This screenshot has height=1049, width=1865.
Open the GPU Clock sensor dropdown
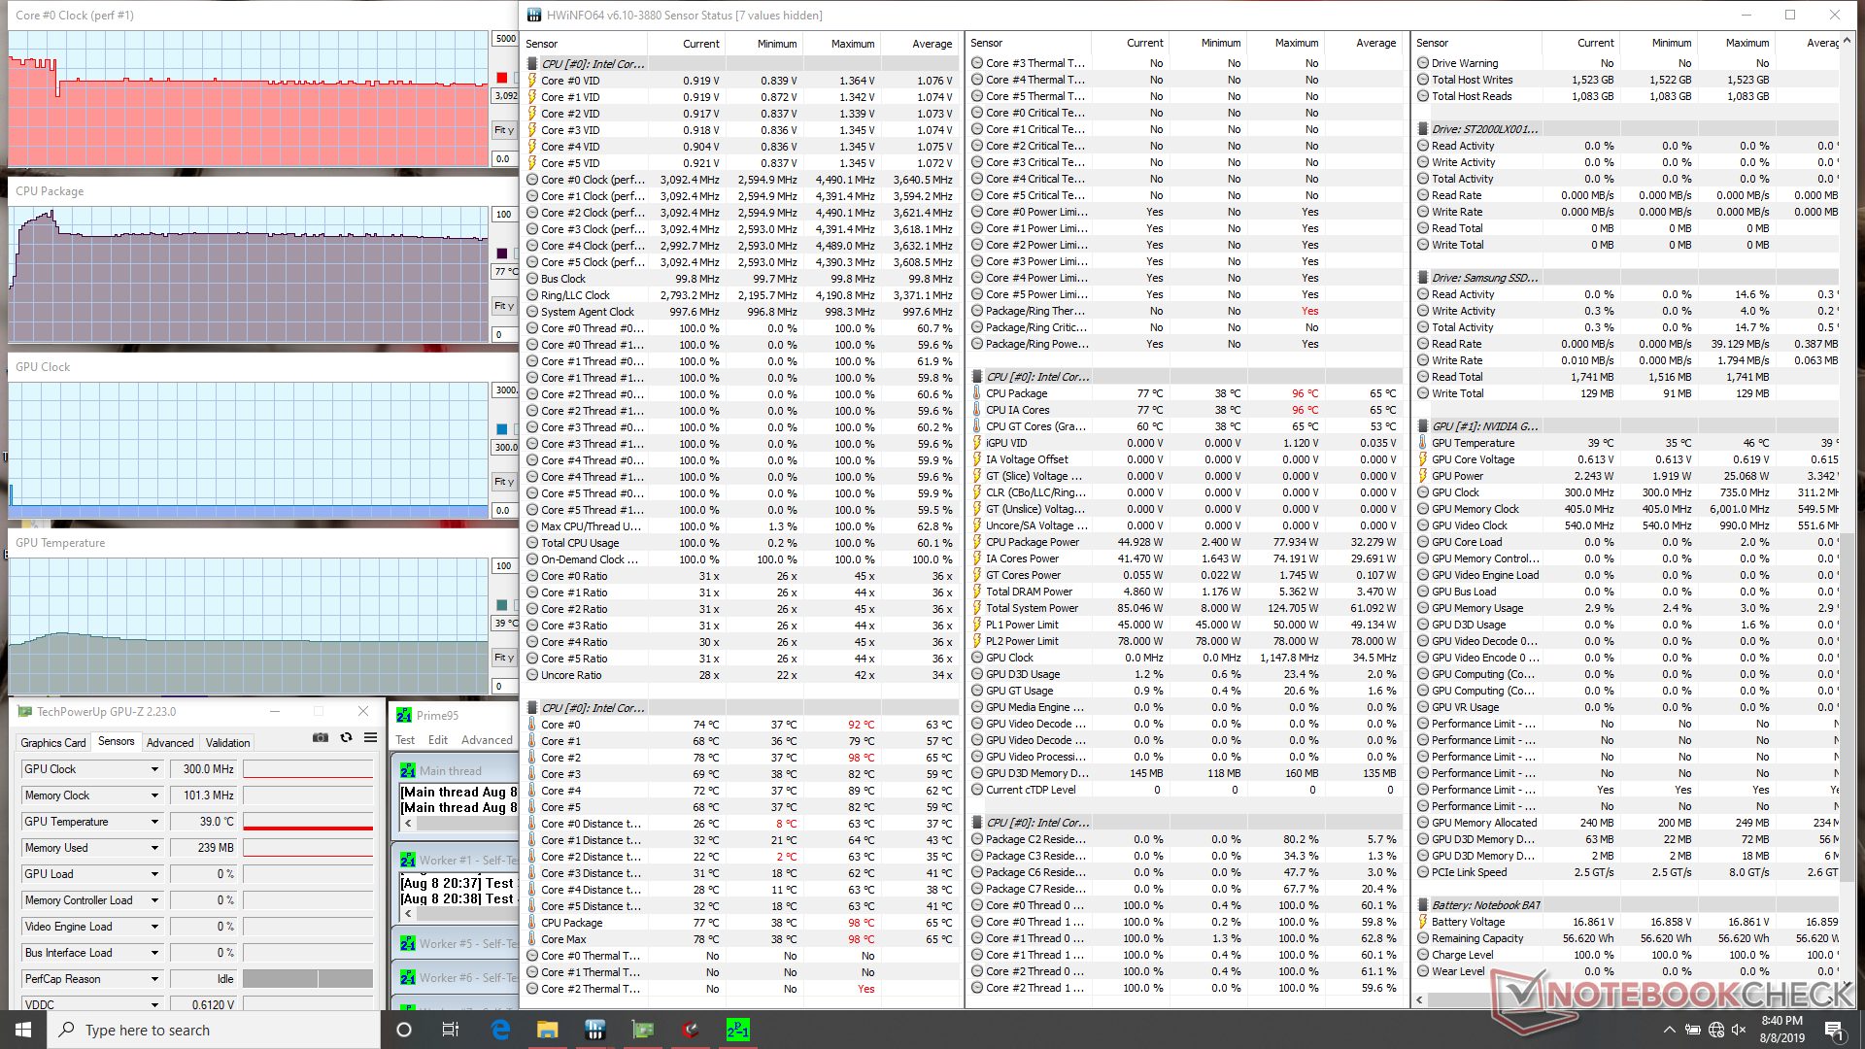154,769
